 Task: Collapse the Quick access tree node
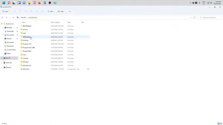click(2, 24)
